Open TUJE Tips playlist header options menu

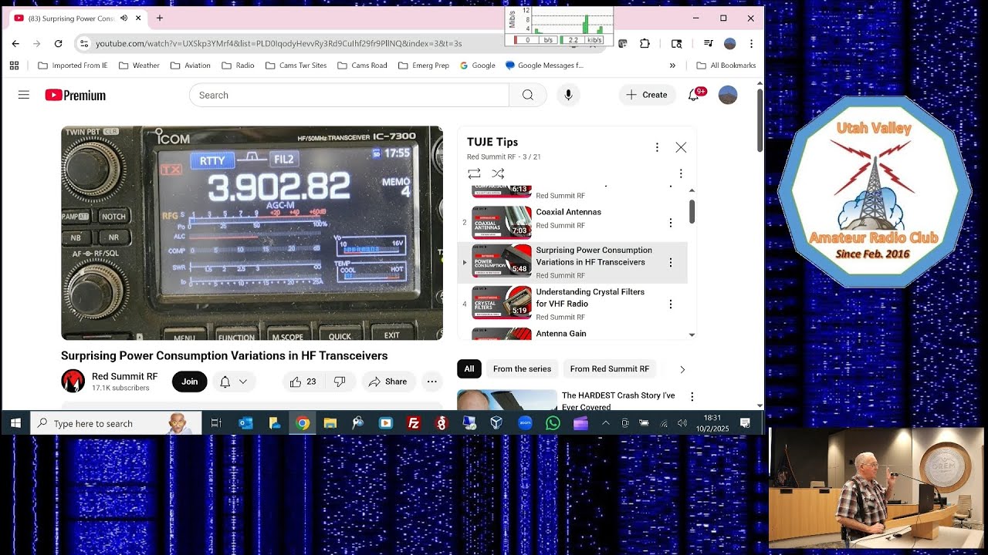click(657, 147)
